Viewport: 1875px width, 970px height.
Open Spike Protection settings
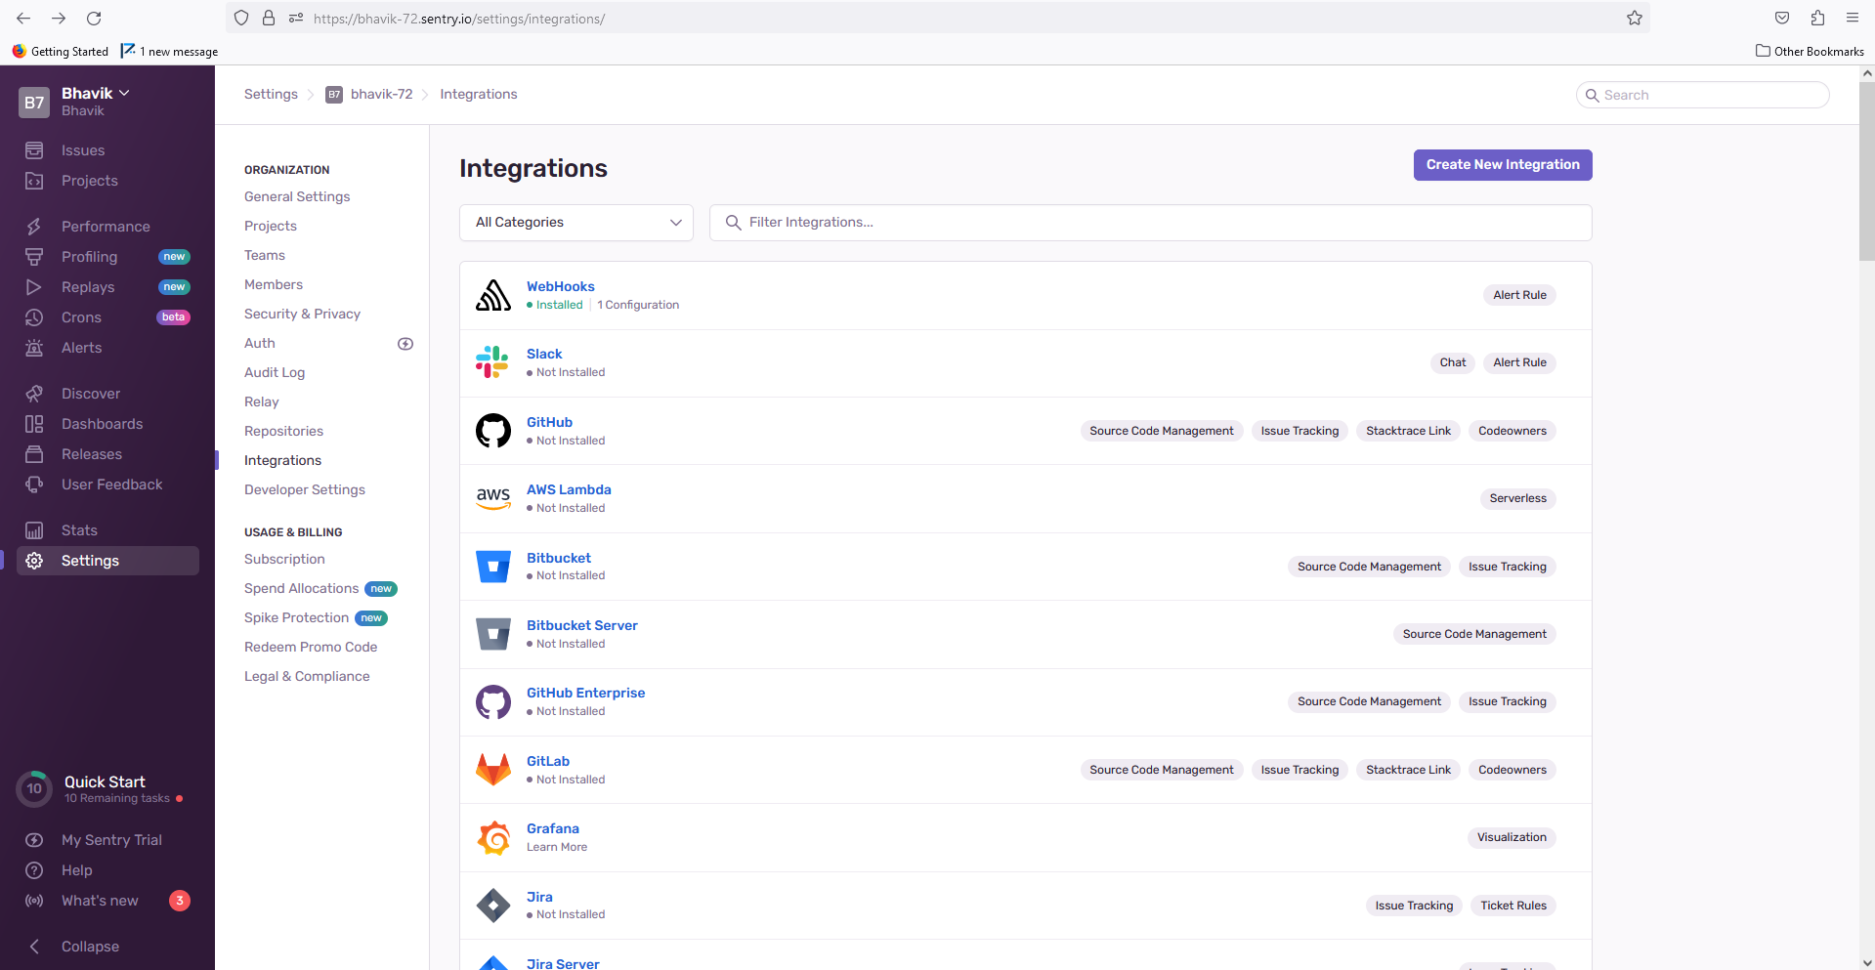296,617
